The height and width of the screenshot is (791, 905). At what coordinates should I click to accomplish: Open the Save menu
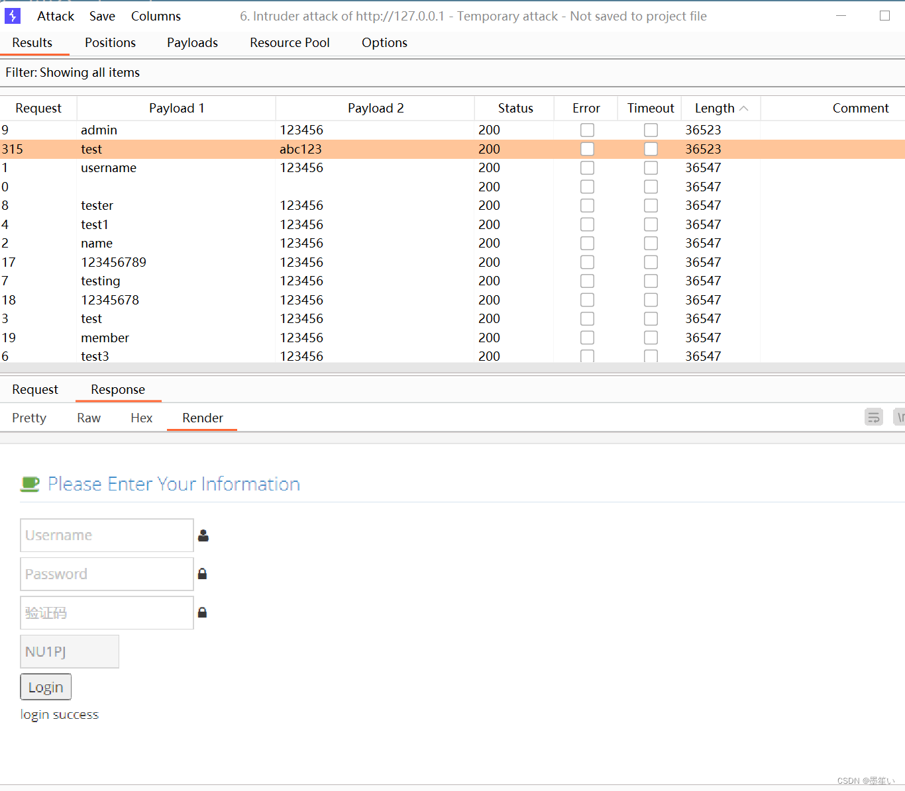(x=102, y=16)
